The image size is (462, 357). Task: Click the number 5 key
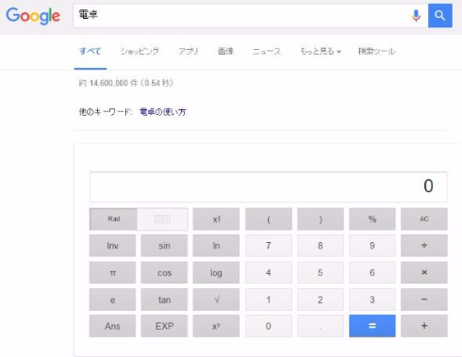pos(321,272)
